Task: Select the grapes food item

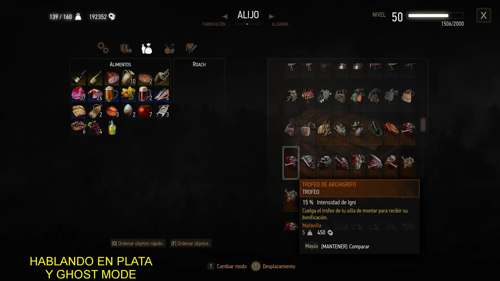Action: point(95,127)
